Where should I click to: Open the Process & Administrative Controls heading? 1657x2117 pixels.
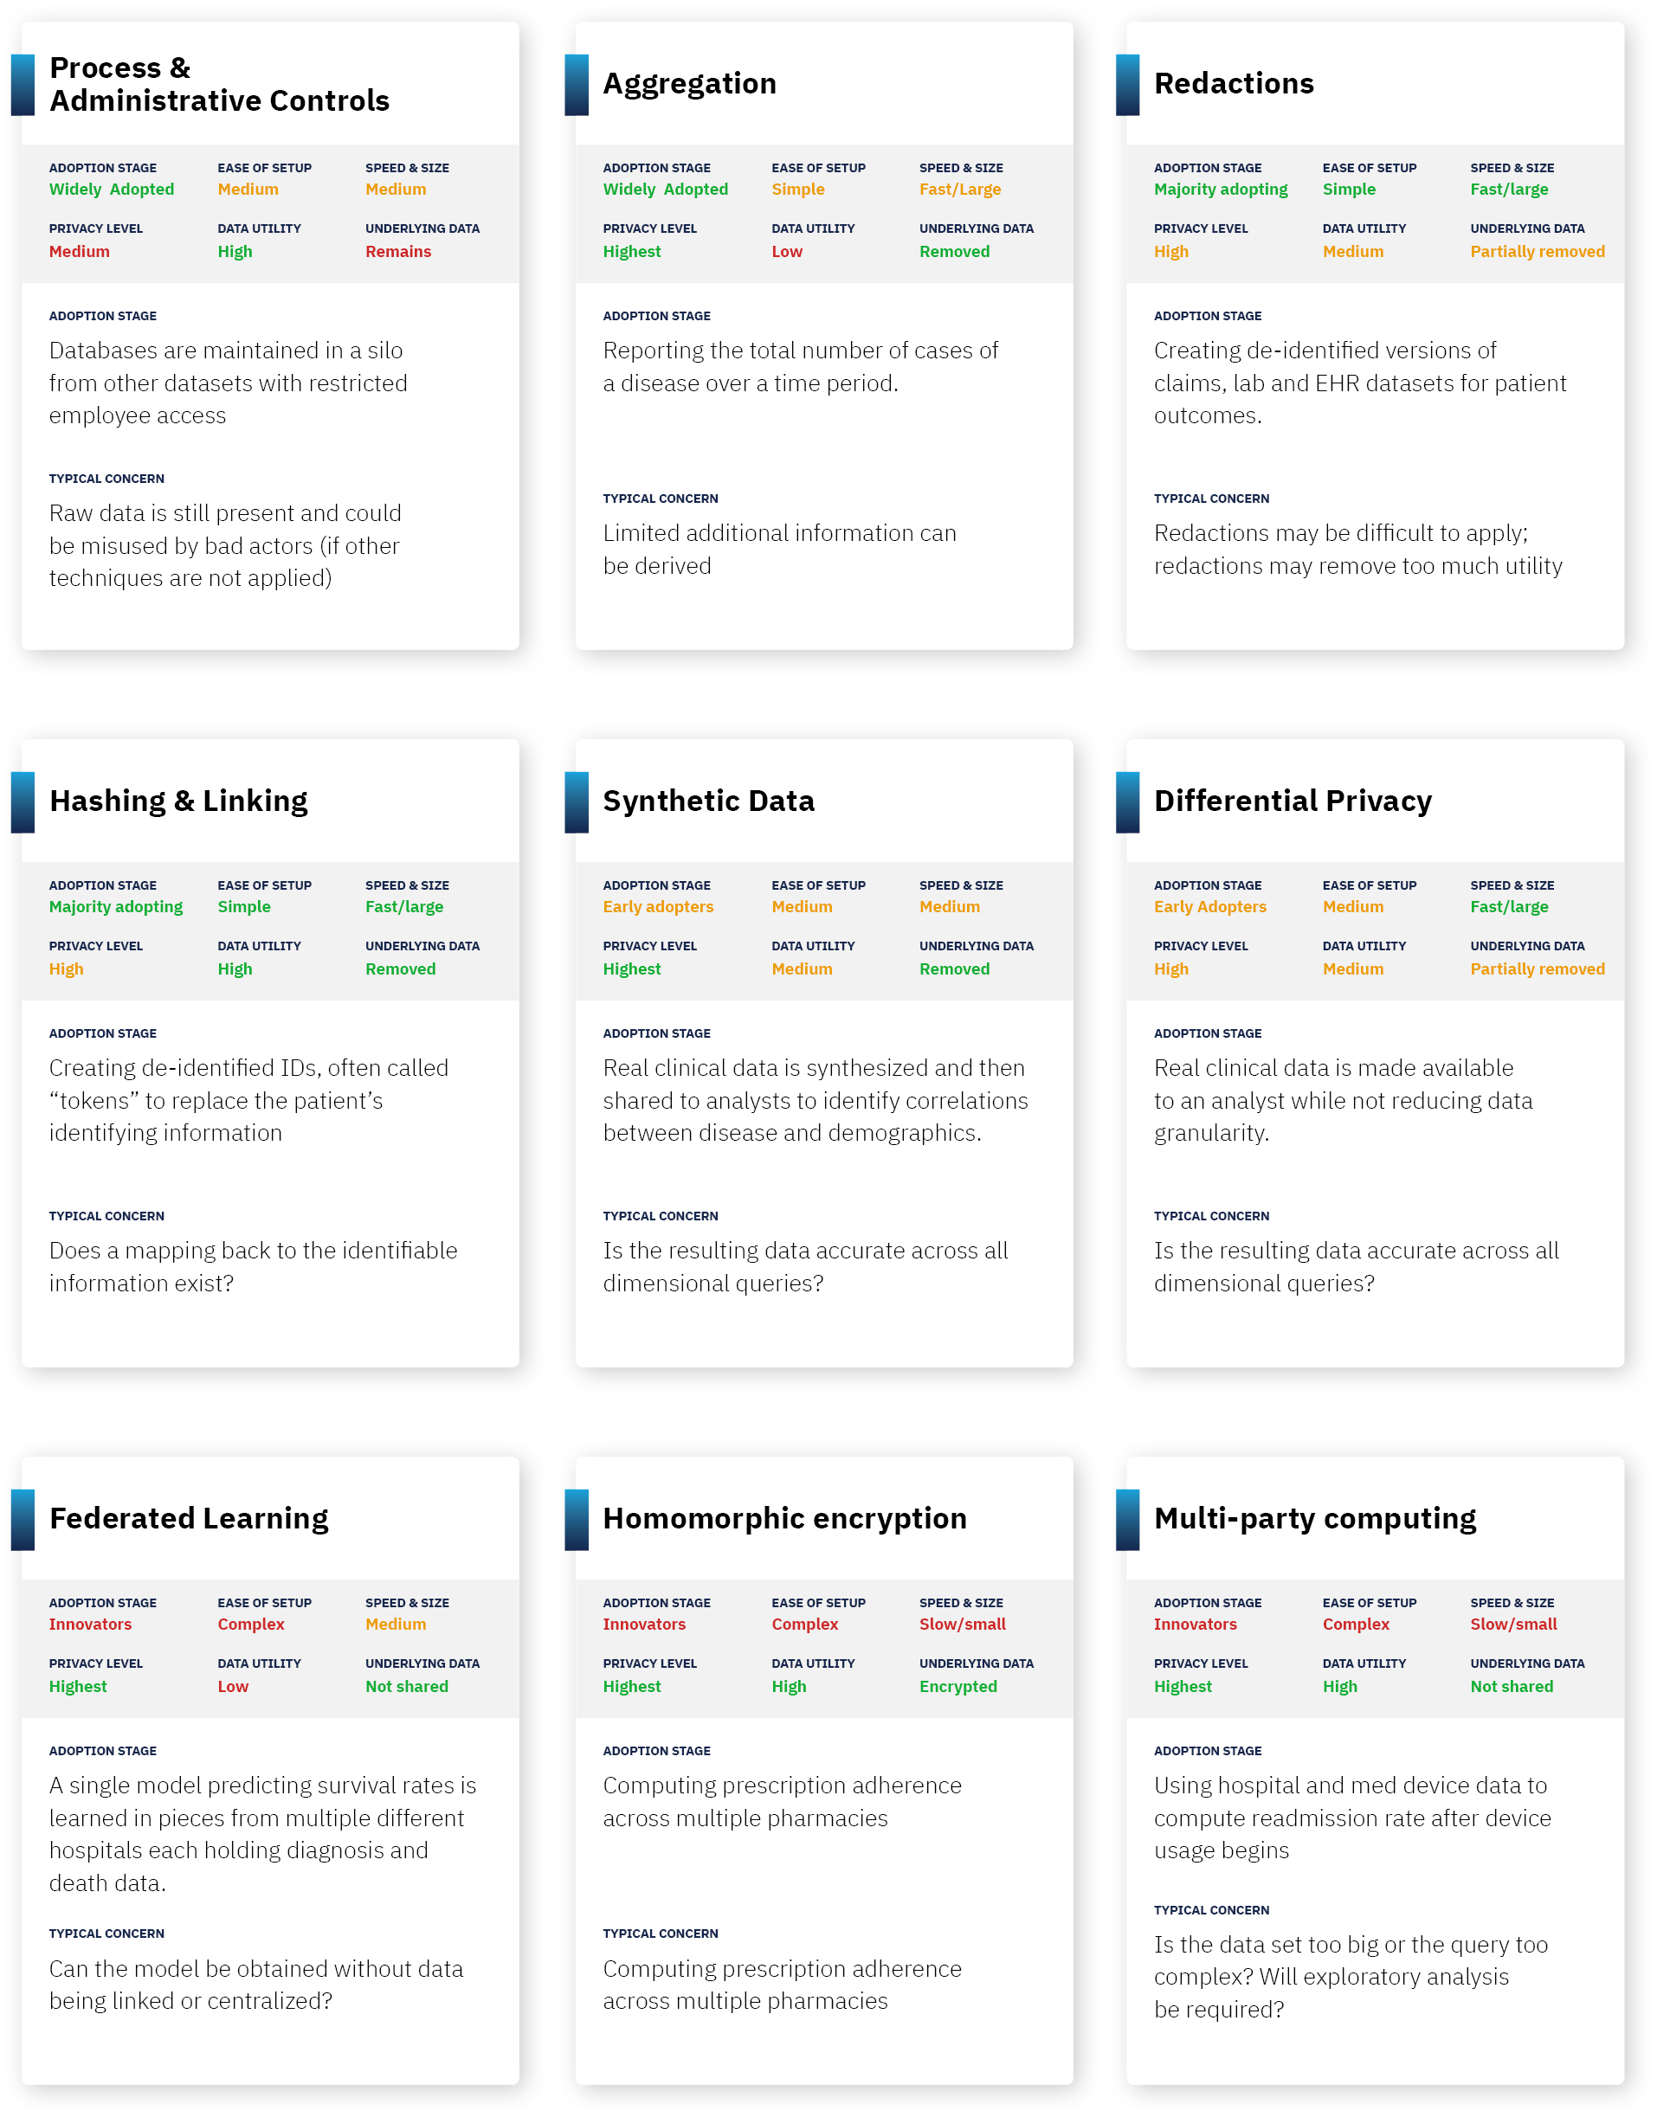pyautogui.click(x=219, y=84)
